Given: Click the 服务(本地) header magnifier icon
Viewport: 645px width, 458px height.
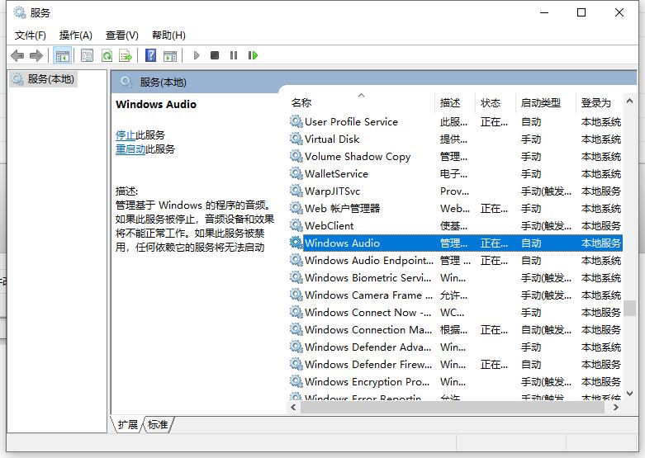Looking at the screenshot, I should pyautogui.click(x=126, y=82).
